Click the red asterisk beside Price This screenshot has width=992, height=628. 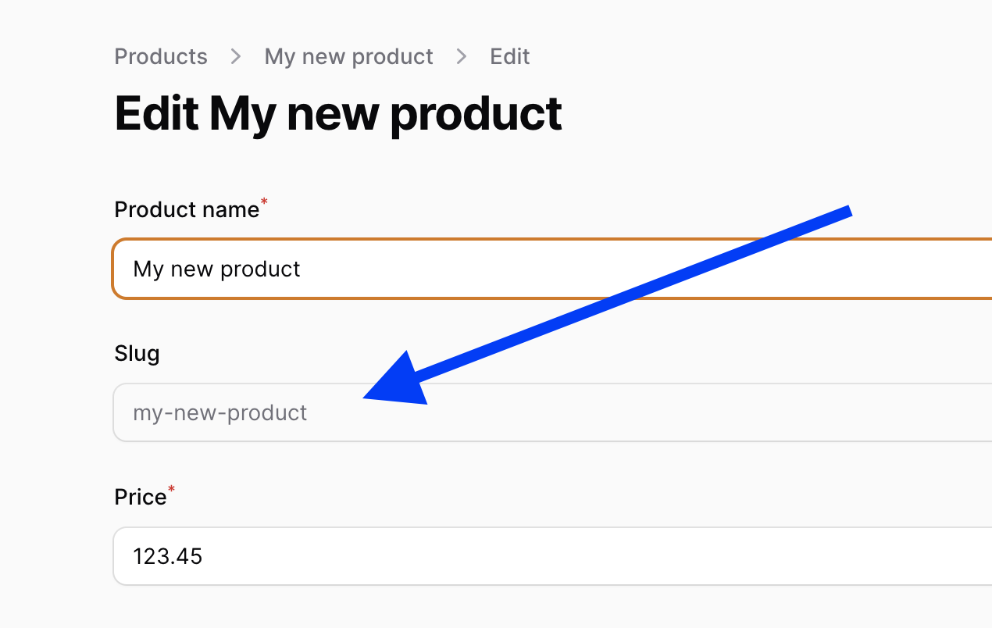coord(172,490)
